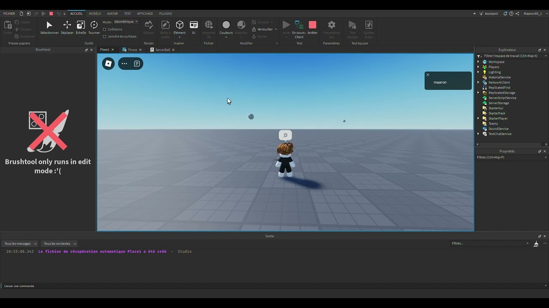This screenshot has width=549, height=308.
Task: Select MaterialService in the Explorer
Action: (x=499, y=77)
